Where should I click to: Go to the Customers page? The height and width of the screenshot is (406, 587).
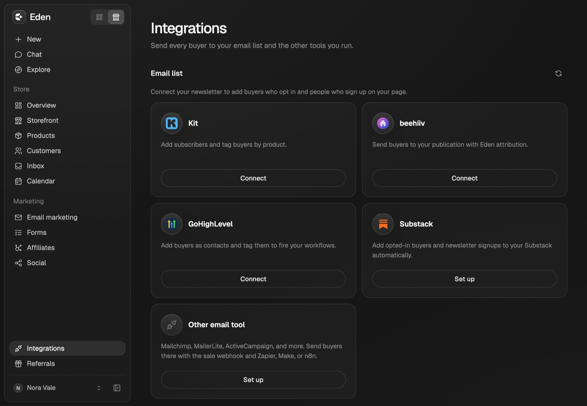pyautogui.click(x=68, y=151)
